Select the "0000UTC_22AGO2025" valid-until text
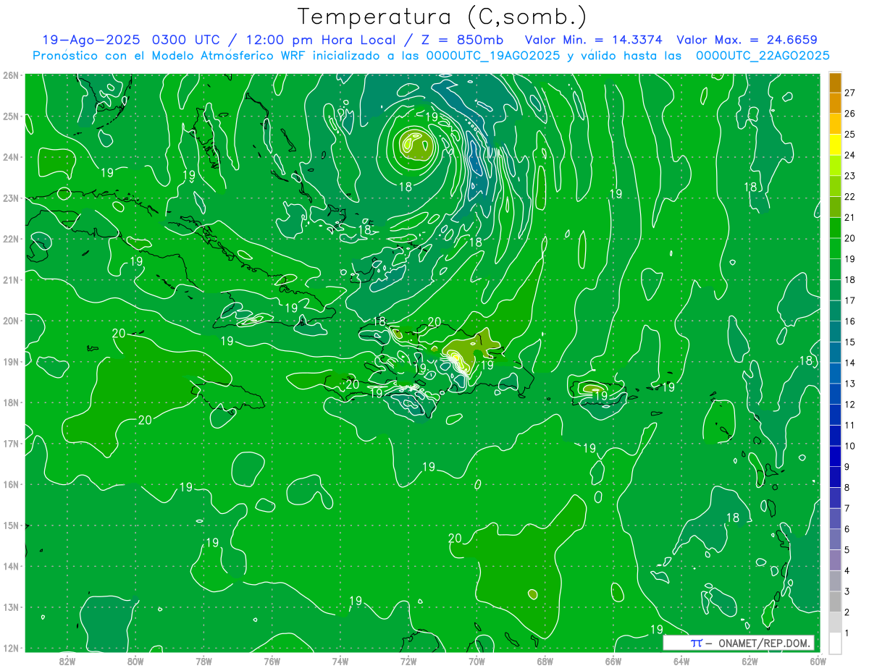 (x=763, y=56)
